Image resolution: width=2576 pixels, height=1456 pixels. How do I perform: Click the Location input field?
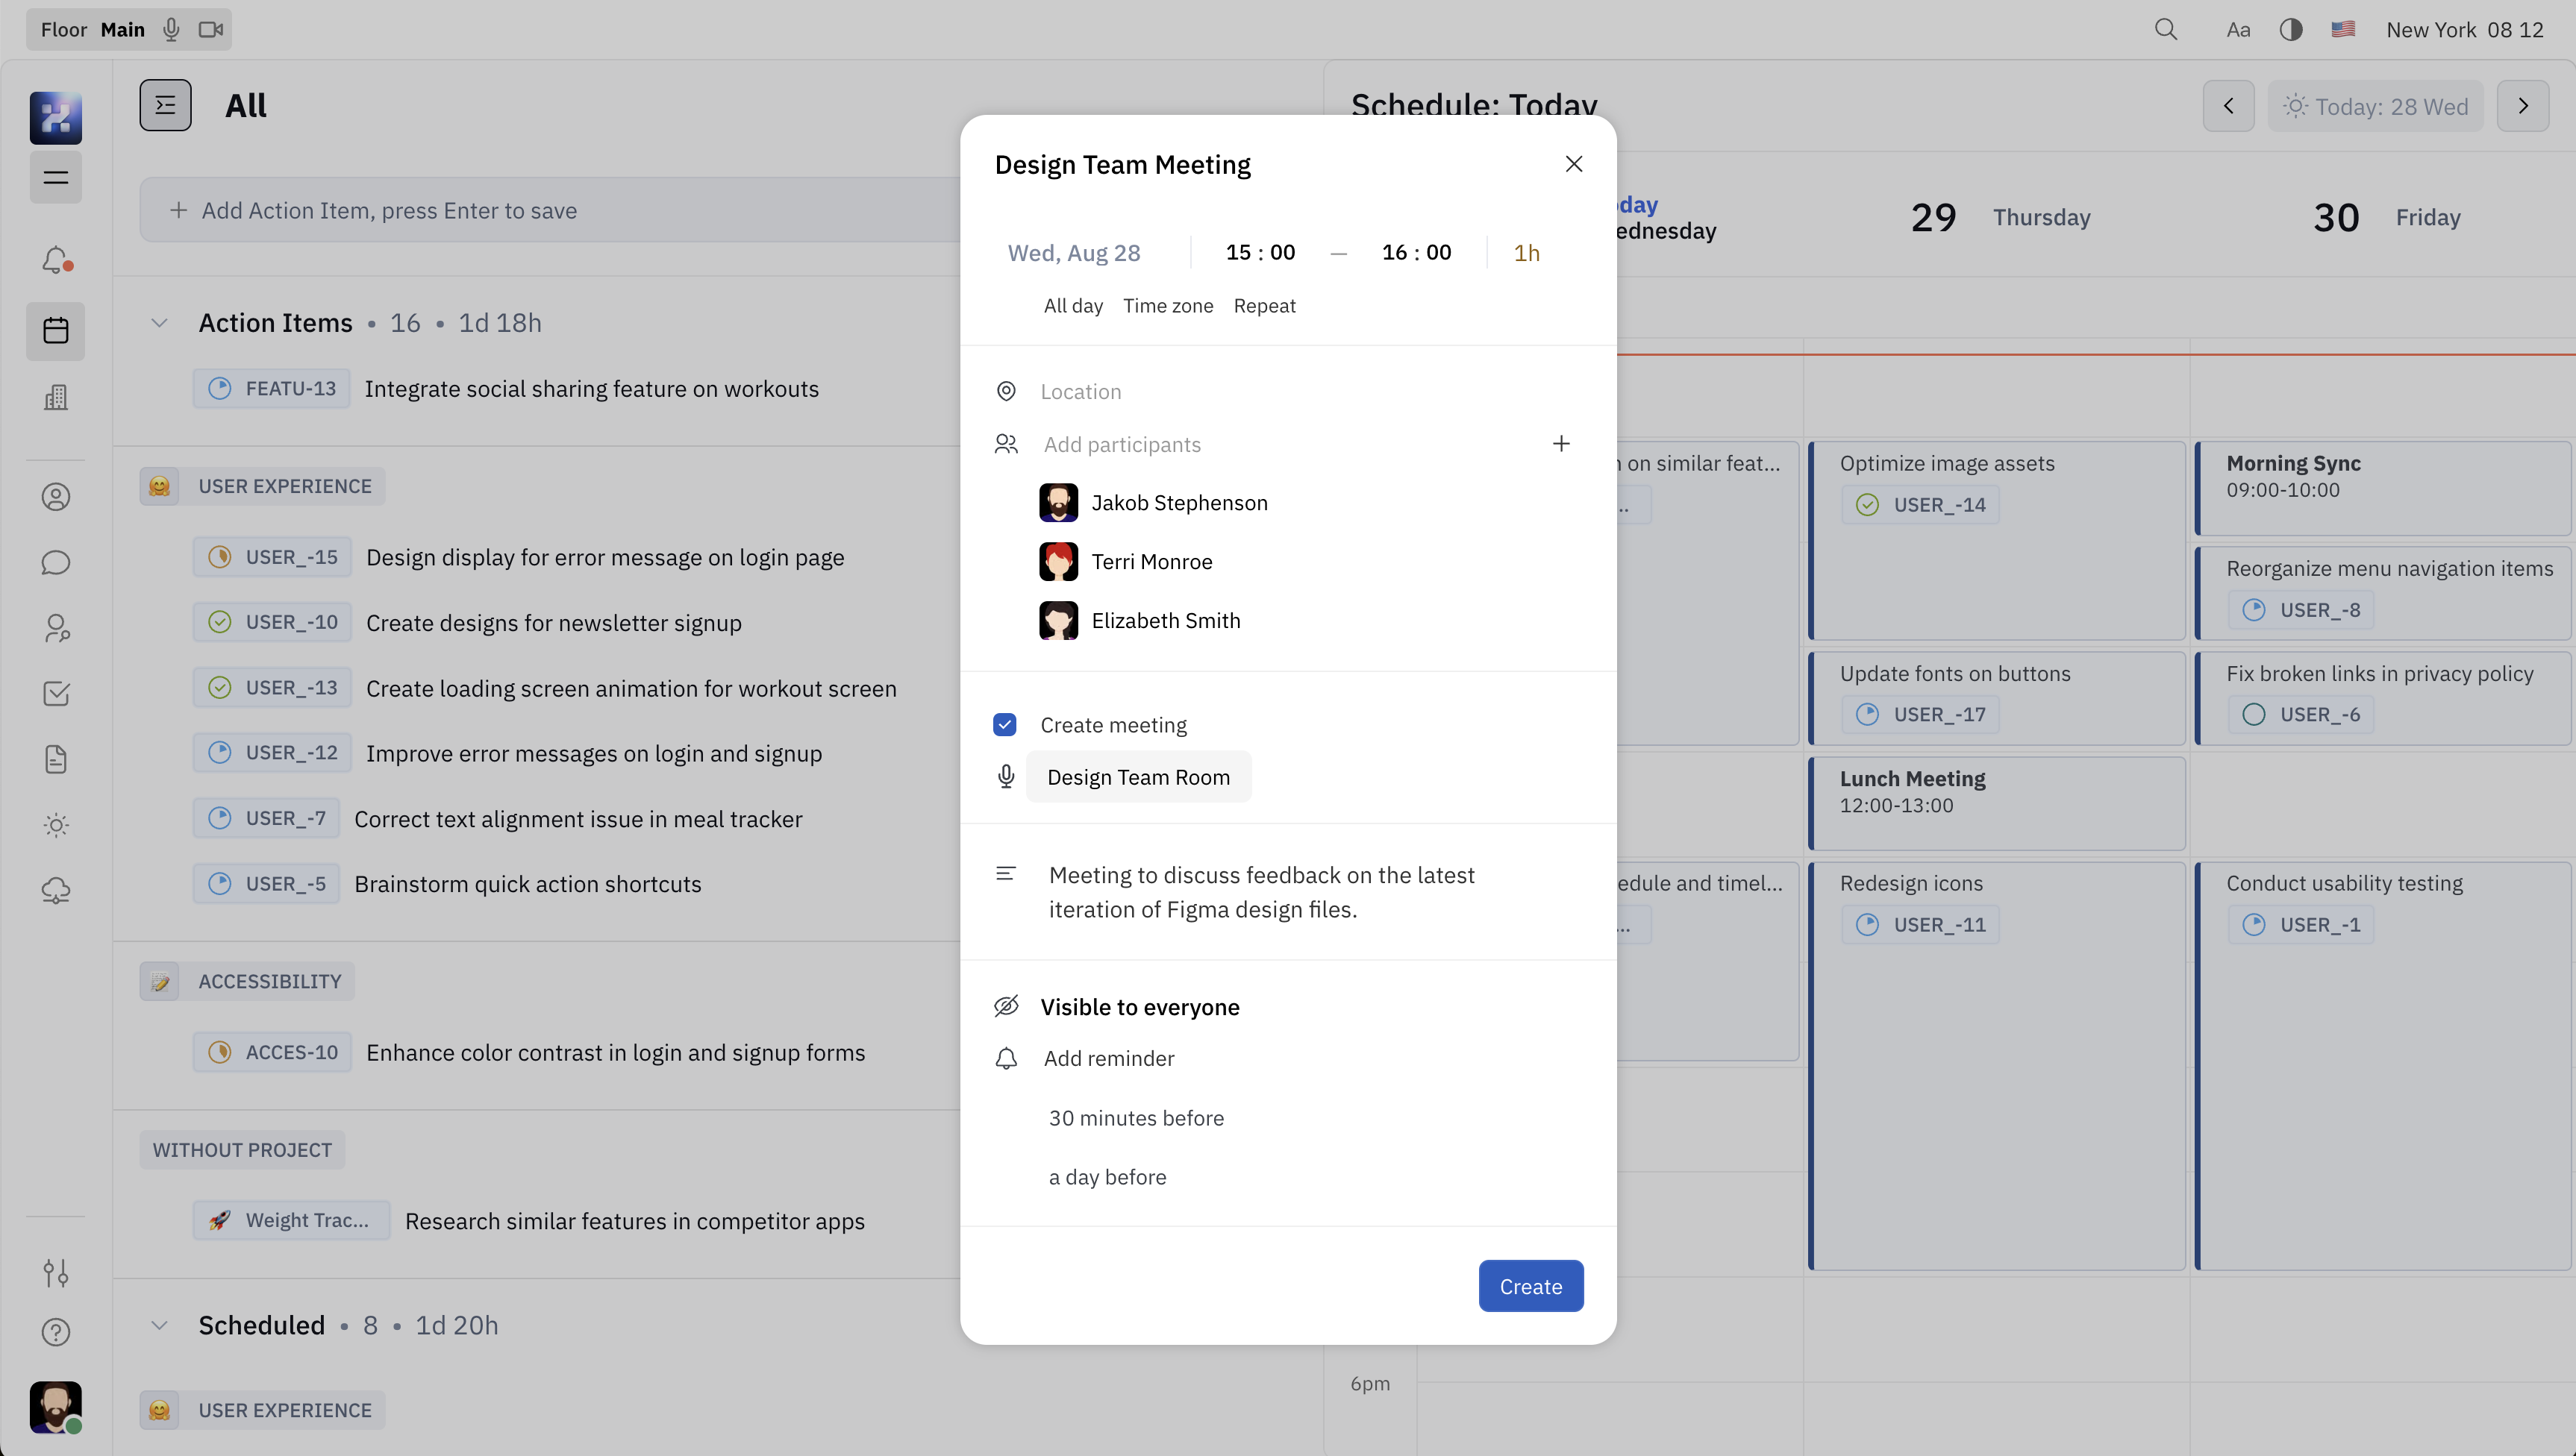[1081, 392]
